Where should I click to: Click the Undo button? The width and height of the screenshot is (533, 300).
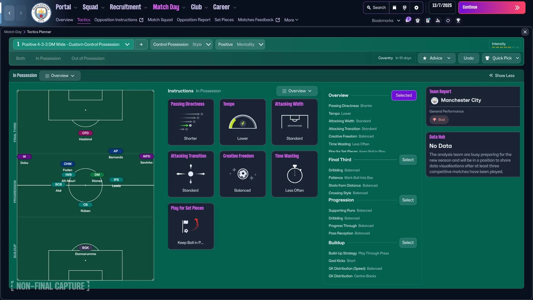click(468, 58)
